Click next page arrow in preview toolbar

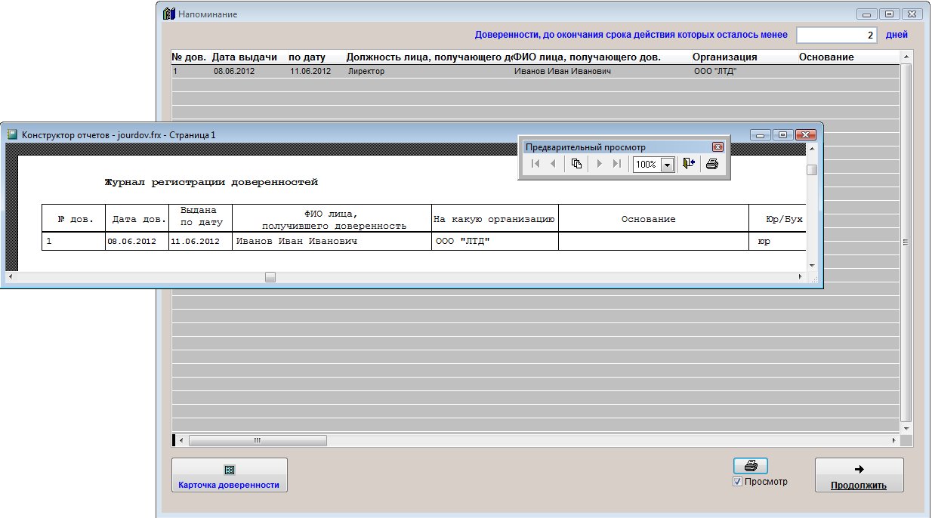(600, 164)
